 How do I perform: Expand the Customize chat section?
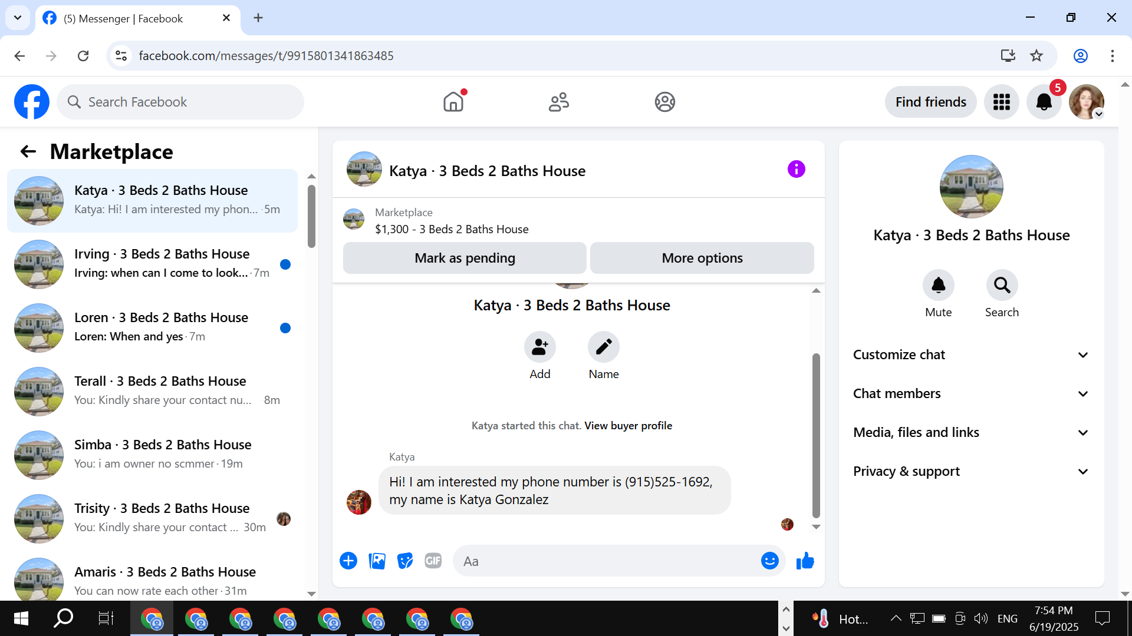[971, 355]
